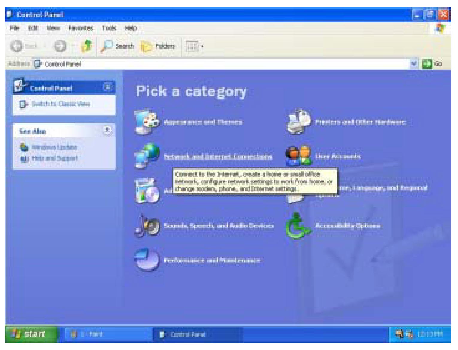The width and height of the screenshot is (458, 350).
Task: Click Sounds, Speech, and Audio Devices link
Action: [x=219, y=225]
